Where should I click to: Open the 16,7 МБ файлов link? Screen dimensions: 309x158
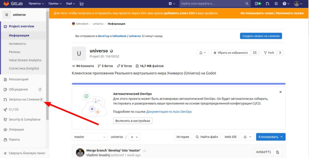(150, 66)
